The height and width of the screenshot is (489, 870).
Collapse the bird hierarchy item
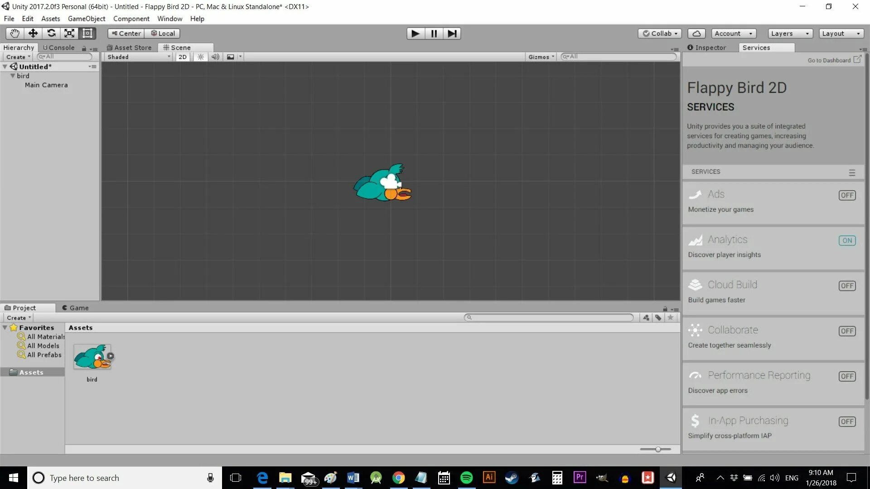pos(13,76)
